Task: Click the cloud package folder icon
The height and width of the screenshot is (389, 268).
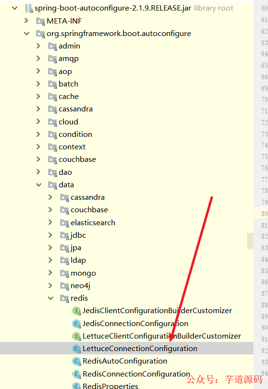Action: click(x=52, y=122)
